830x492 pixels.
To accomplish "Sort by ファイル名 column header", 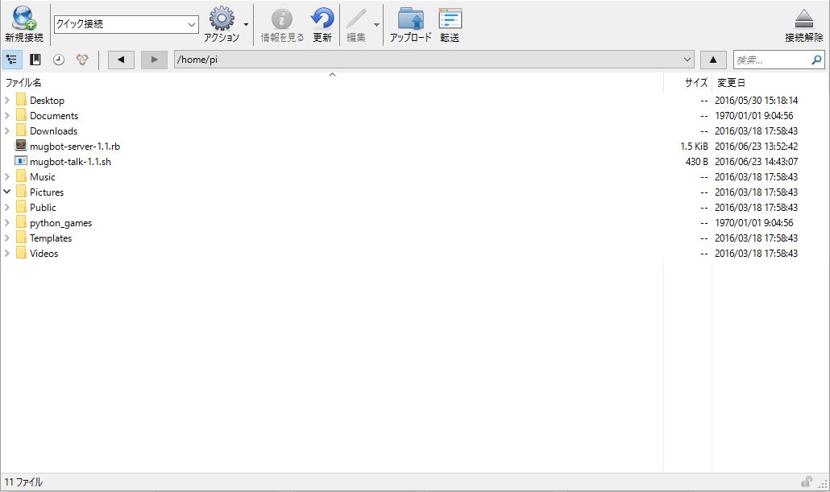I will point(332,82).
